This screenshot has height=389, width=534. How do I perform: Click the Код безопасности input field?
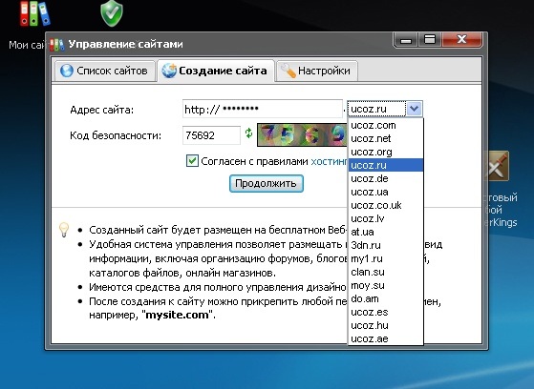click(x=211, y=135)
